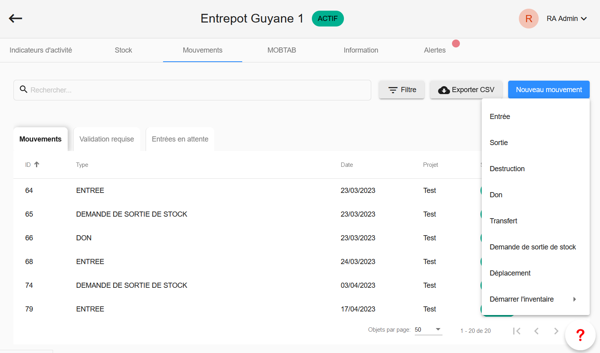The width and height of the screenshot is (600, 353).
Task: Go to next page arrow
Action: (x=556, y=331)
